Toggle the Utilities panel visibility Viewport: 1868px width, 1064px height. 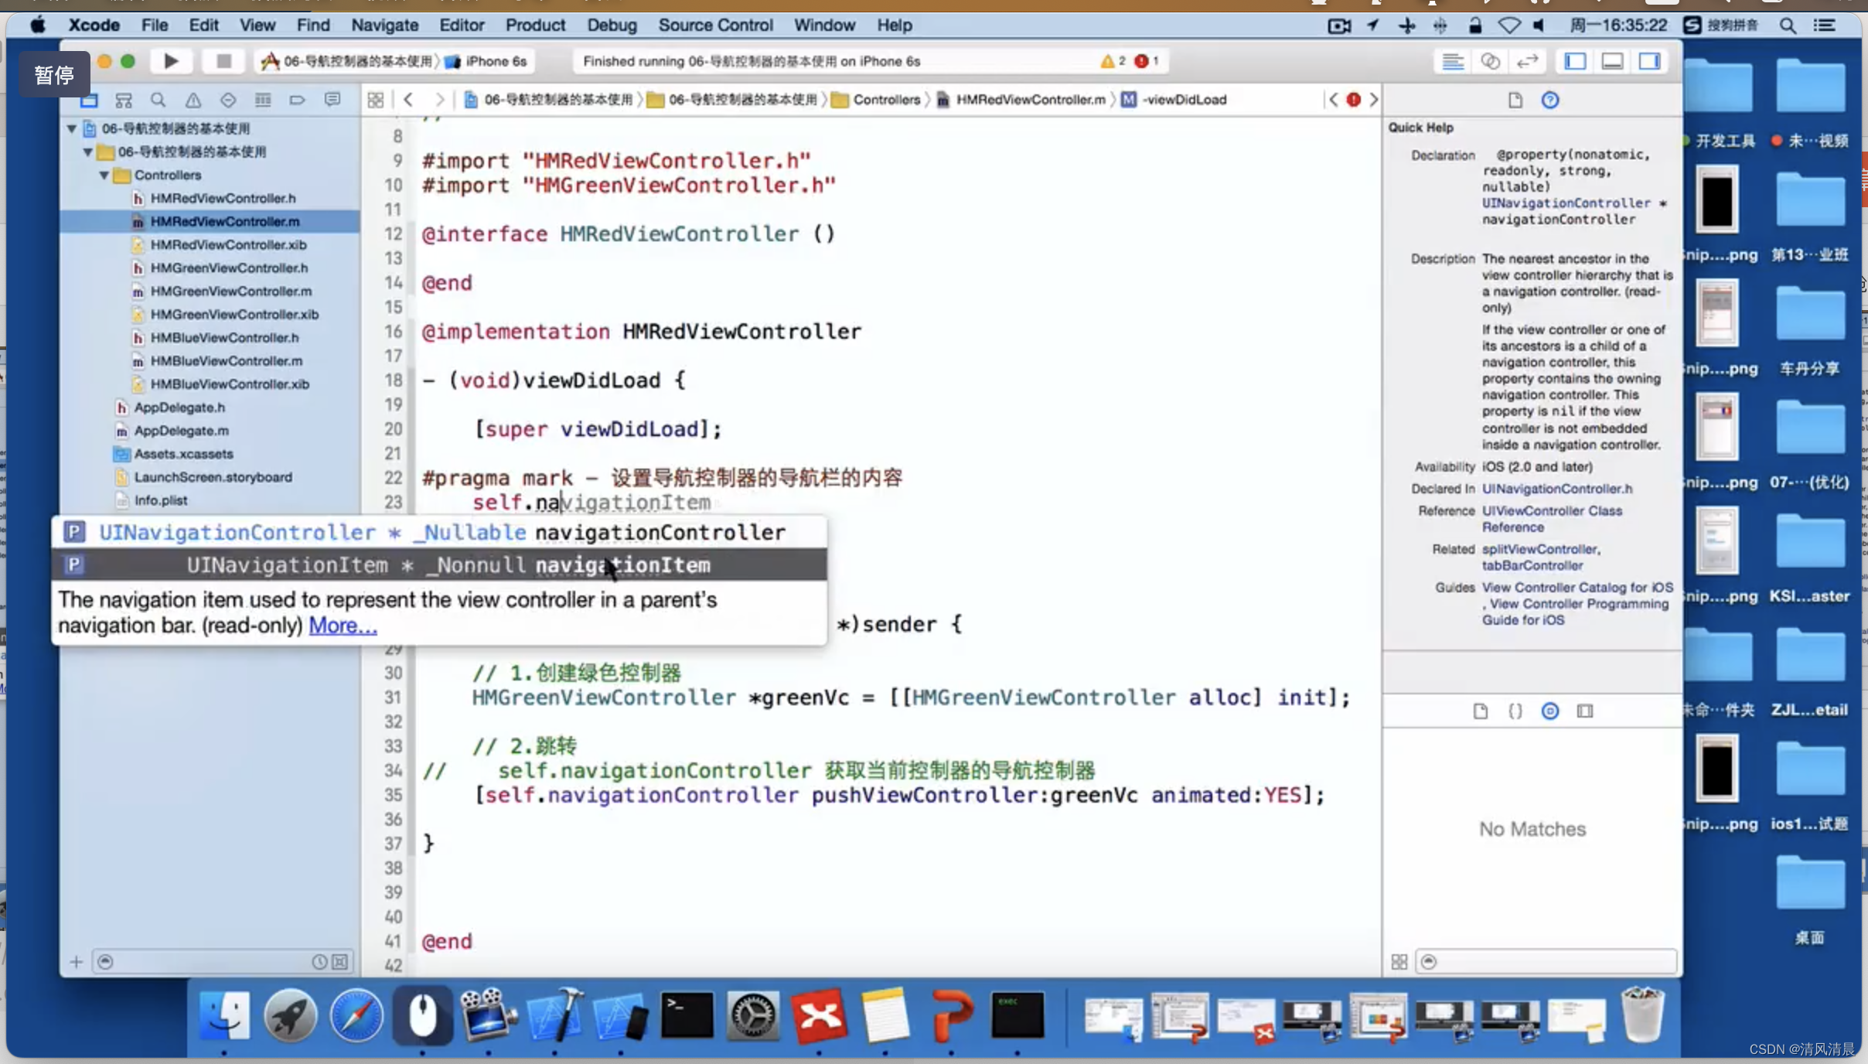pos(1649,61)
